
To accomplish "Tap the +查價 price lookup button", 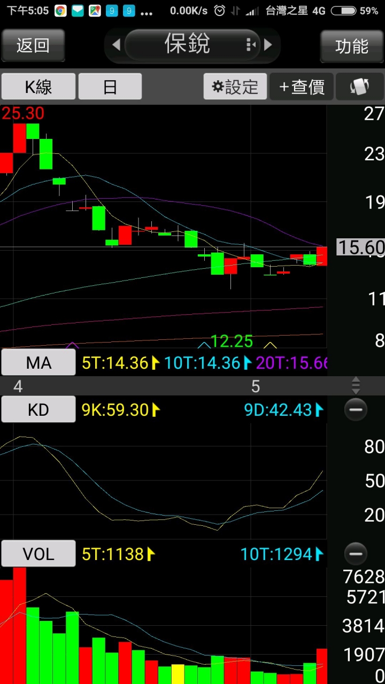I will (302, 87).
